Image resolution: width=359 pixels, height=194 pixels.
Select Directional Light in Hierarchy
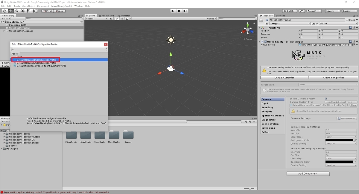(17, 25)
